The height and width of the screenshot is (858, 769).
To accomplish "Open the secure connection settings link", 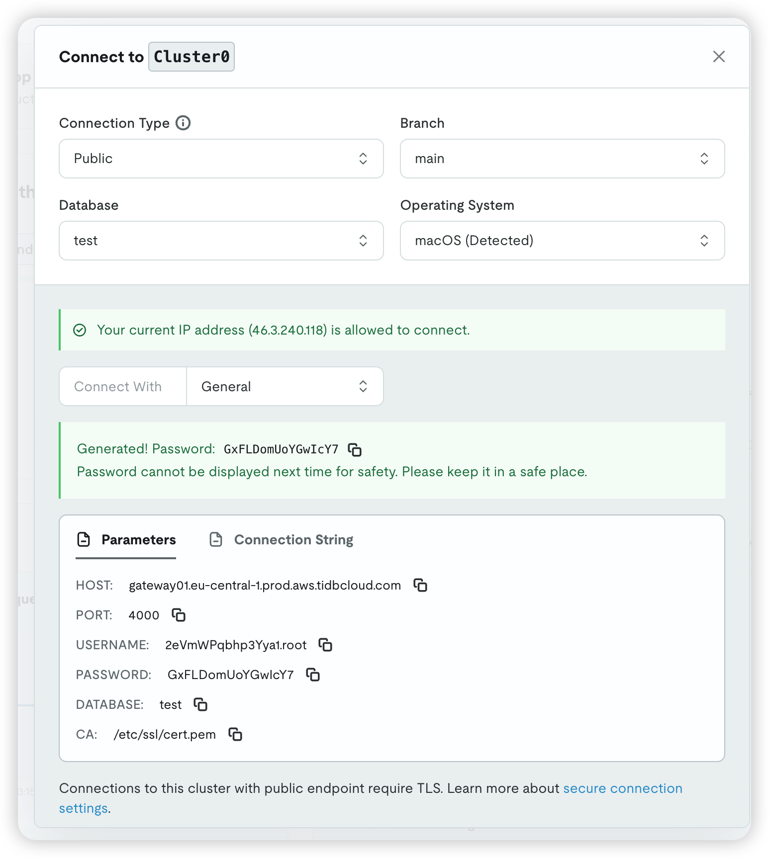I will [x=622, y=788].
